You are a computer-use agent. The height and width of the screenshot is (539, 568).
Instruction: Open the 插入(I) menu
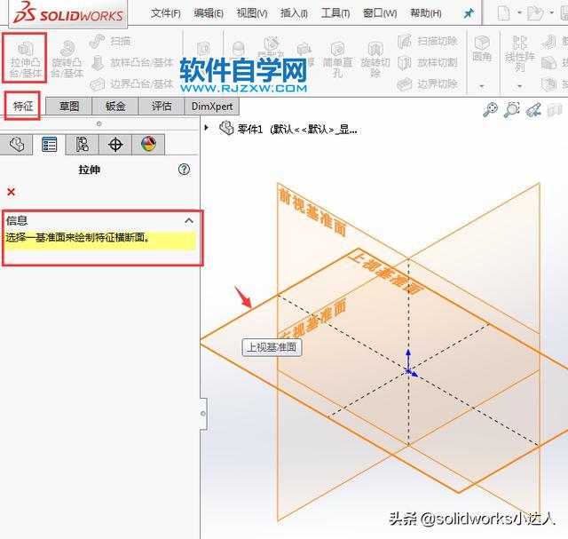[x=294, y=13]
